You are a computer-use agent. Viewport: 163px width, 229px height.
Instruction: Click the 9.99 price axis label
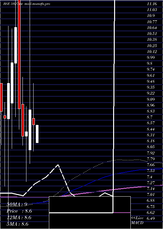pos(151,58)
